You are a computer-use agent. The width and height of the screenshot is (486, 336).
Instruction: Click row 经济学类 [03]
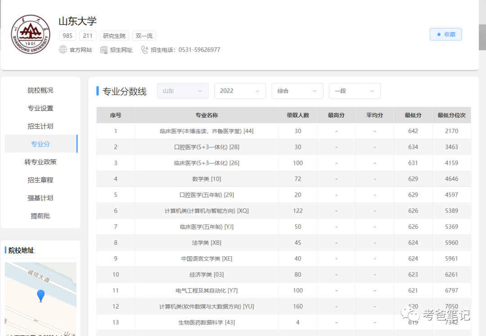(x=283, y=275)
